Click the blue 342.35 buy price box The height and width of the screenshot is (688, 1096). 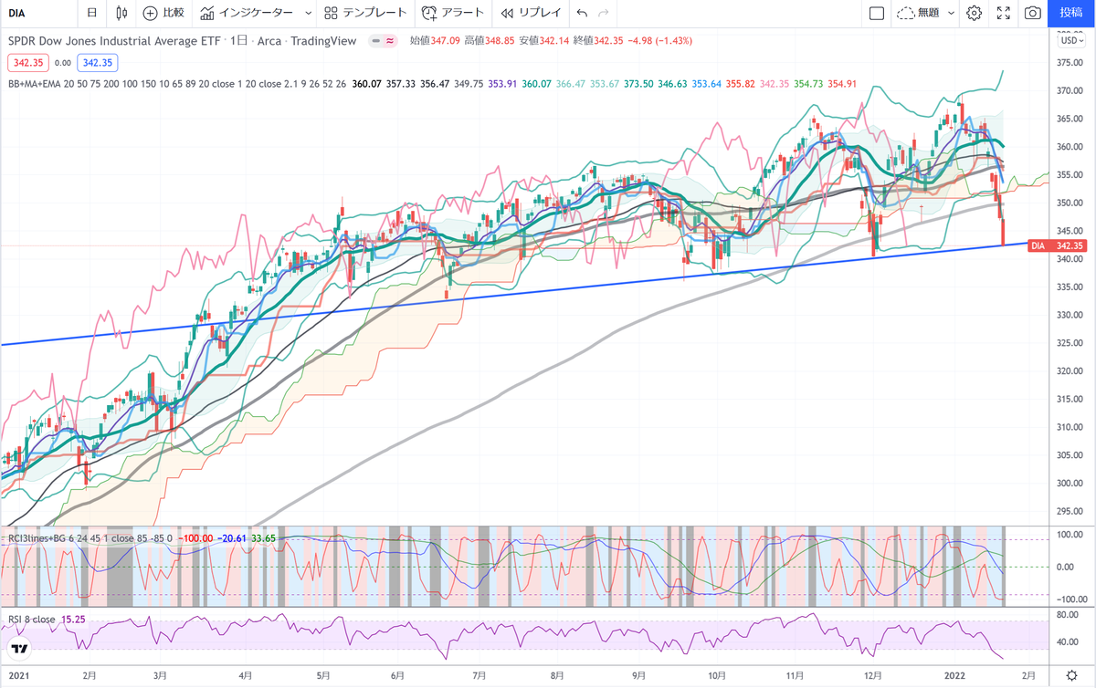coord(97,63)
